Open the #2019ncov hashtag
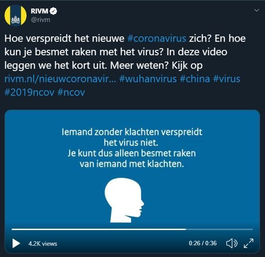The height and width of the screenshot is (257, 265). pyautogui.click(x=29, y=92)
